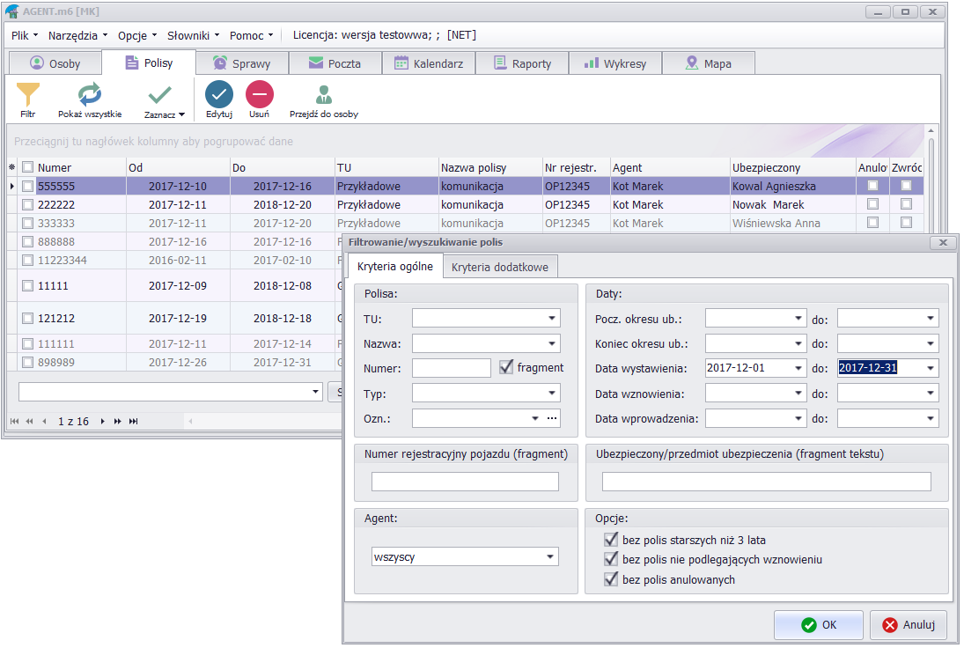Toggle the fragment checkbox
Viewport: 964px width, 648px height.
[x=506, y=367]
